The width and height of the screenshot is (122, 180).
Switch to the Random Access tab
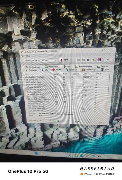point(83,66)
